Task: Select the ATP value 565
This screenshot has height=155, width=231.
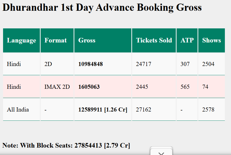Action: [x=185, y=87]
